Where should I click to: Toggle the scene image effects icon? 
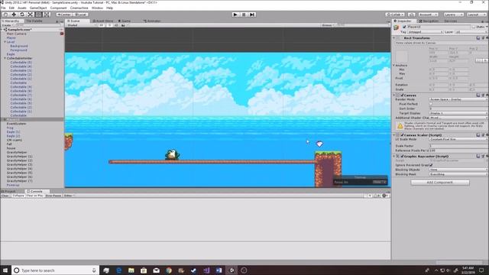(x=124, y=25)
